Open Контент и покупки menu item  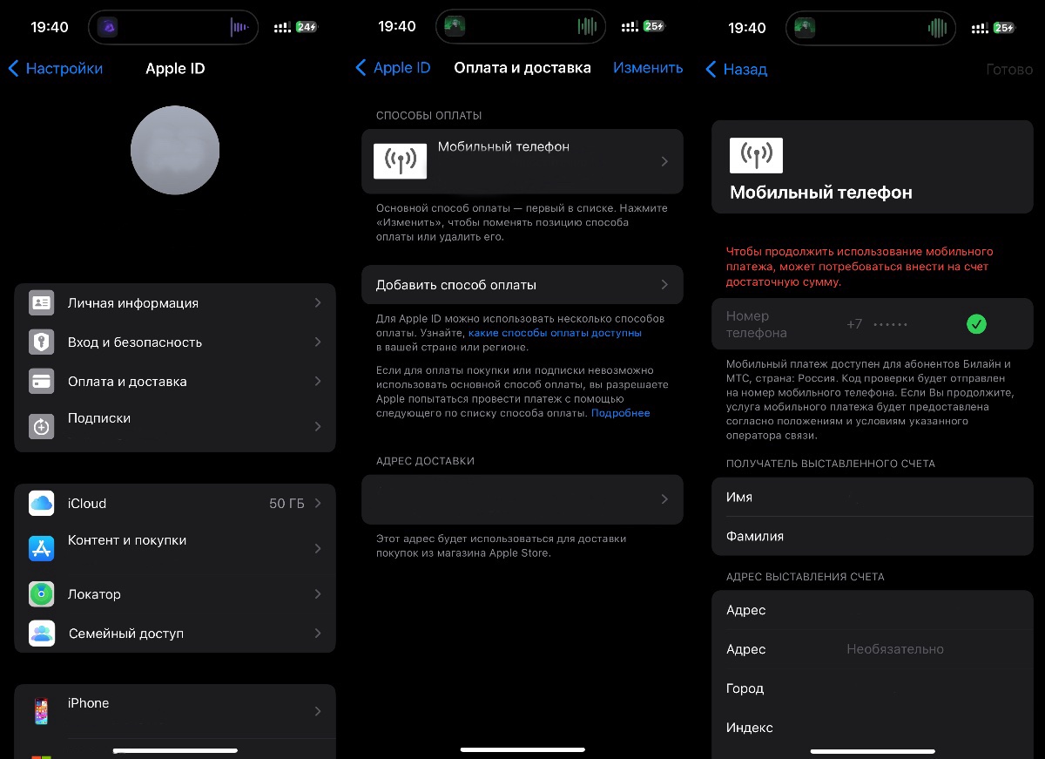tap(175, 548)
